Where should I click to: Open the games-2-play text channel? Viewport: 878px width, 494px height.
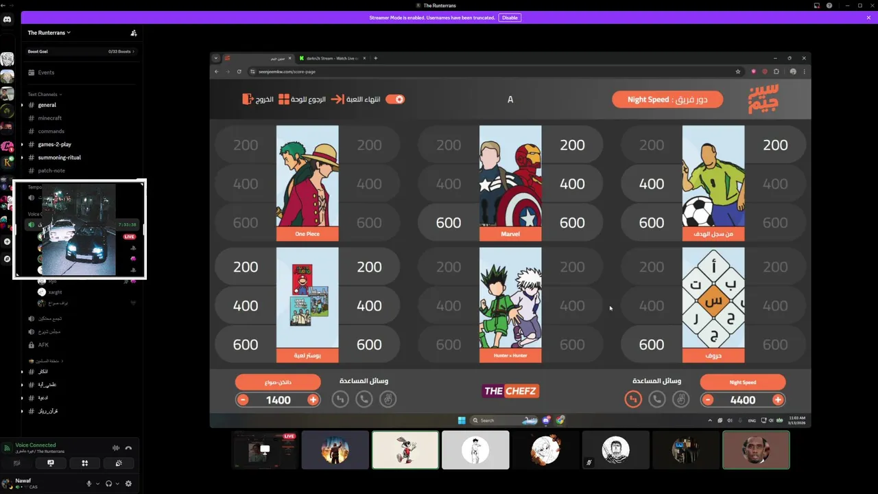tap(82, 144)
